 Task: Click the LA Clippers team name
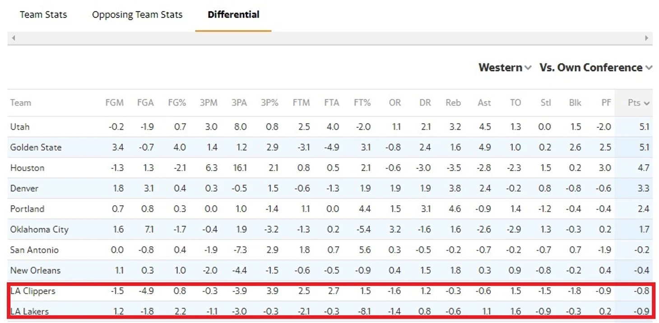[x=33, y=291]
